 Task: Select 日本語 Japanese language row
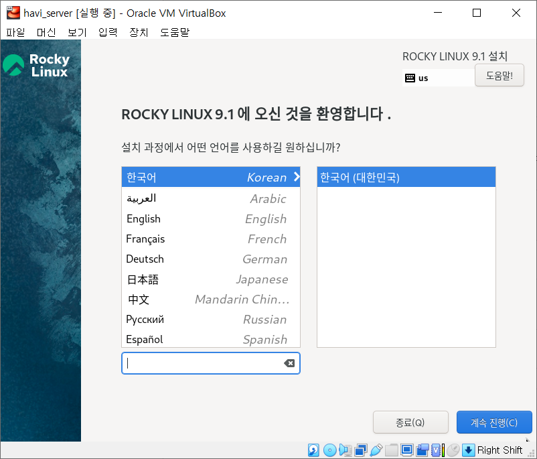point(211,279)
